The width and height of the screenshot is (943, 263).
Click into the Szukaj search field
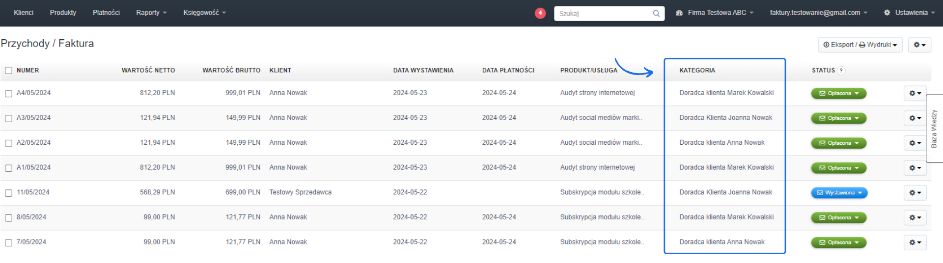604,14
